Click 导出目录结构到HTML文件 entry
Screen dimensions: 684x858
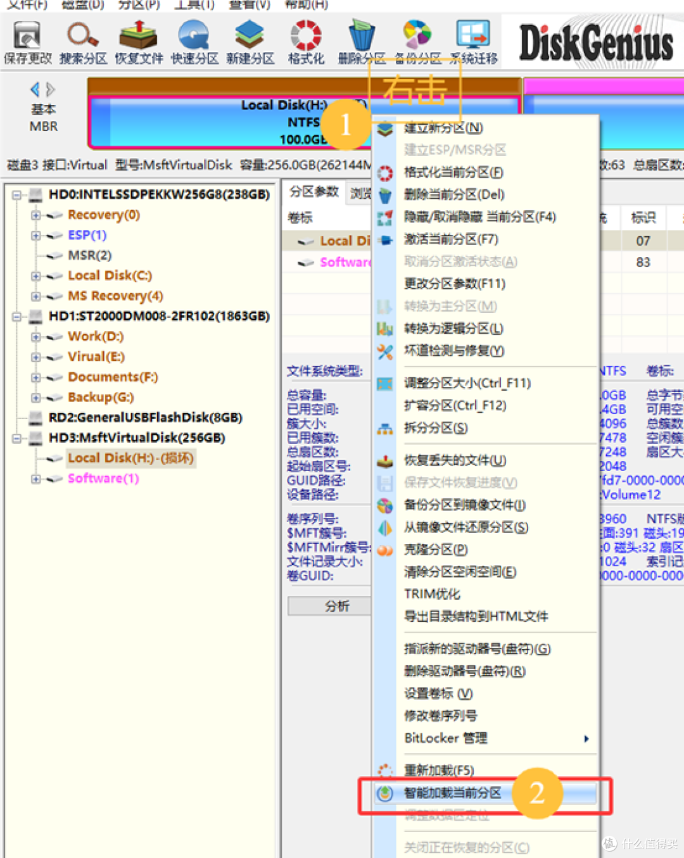486,616
